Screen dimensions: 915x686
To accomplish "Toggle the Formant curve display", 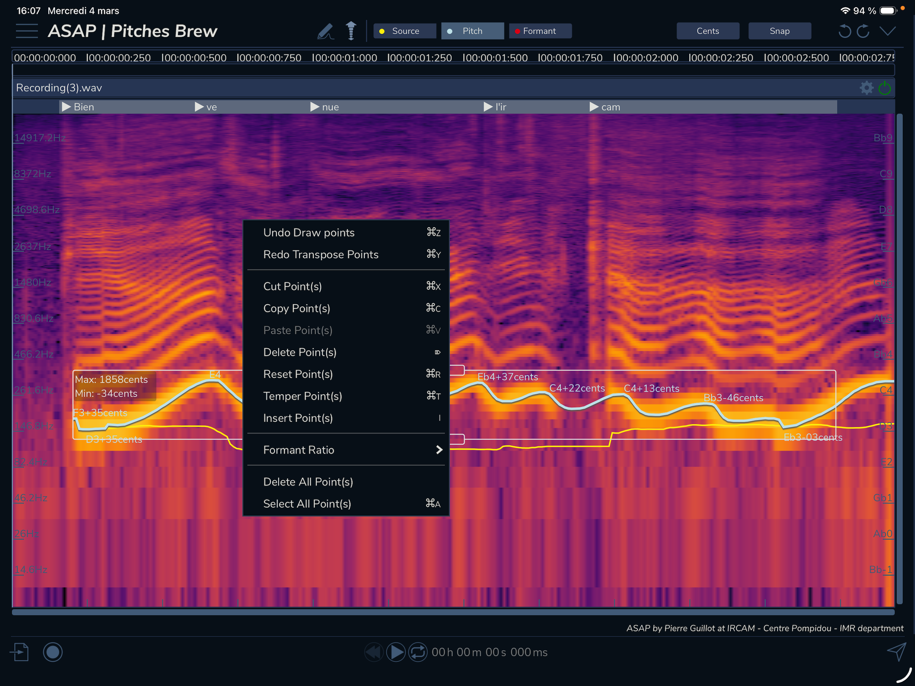I will pos(540,31).
